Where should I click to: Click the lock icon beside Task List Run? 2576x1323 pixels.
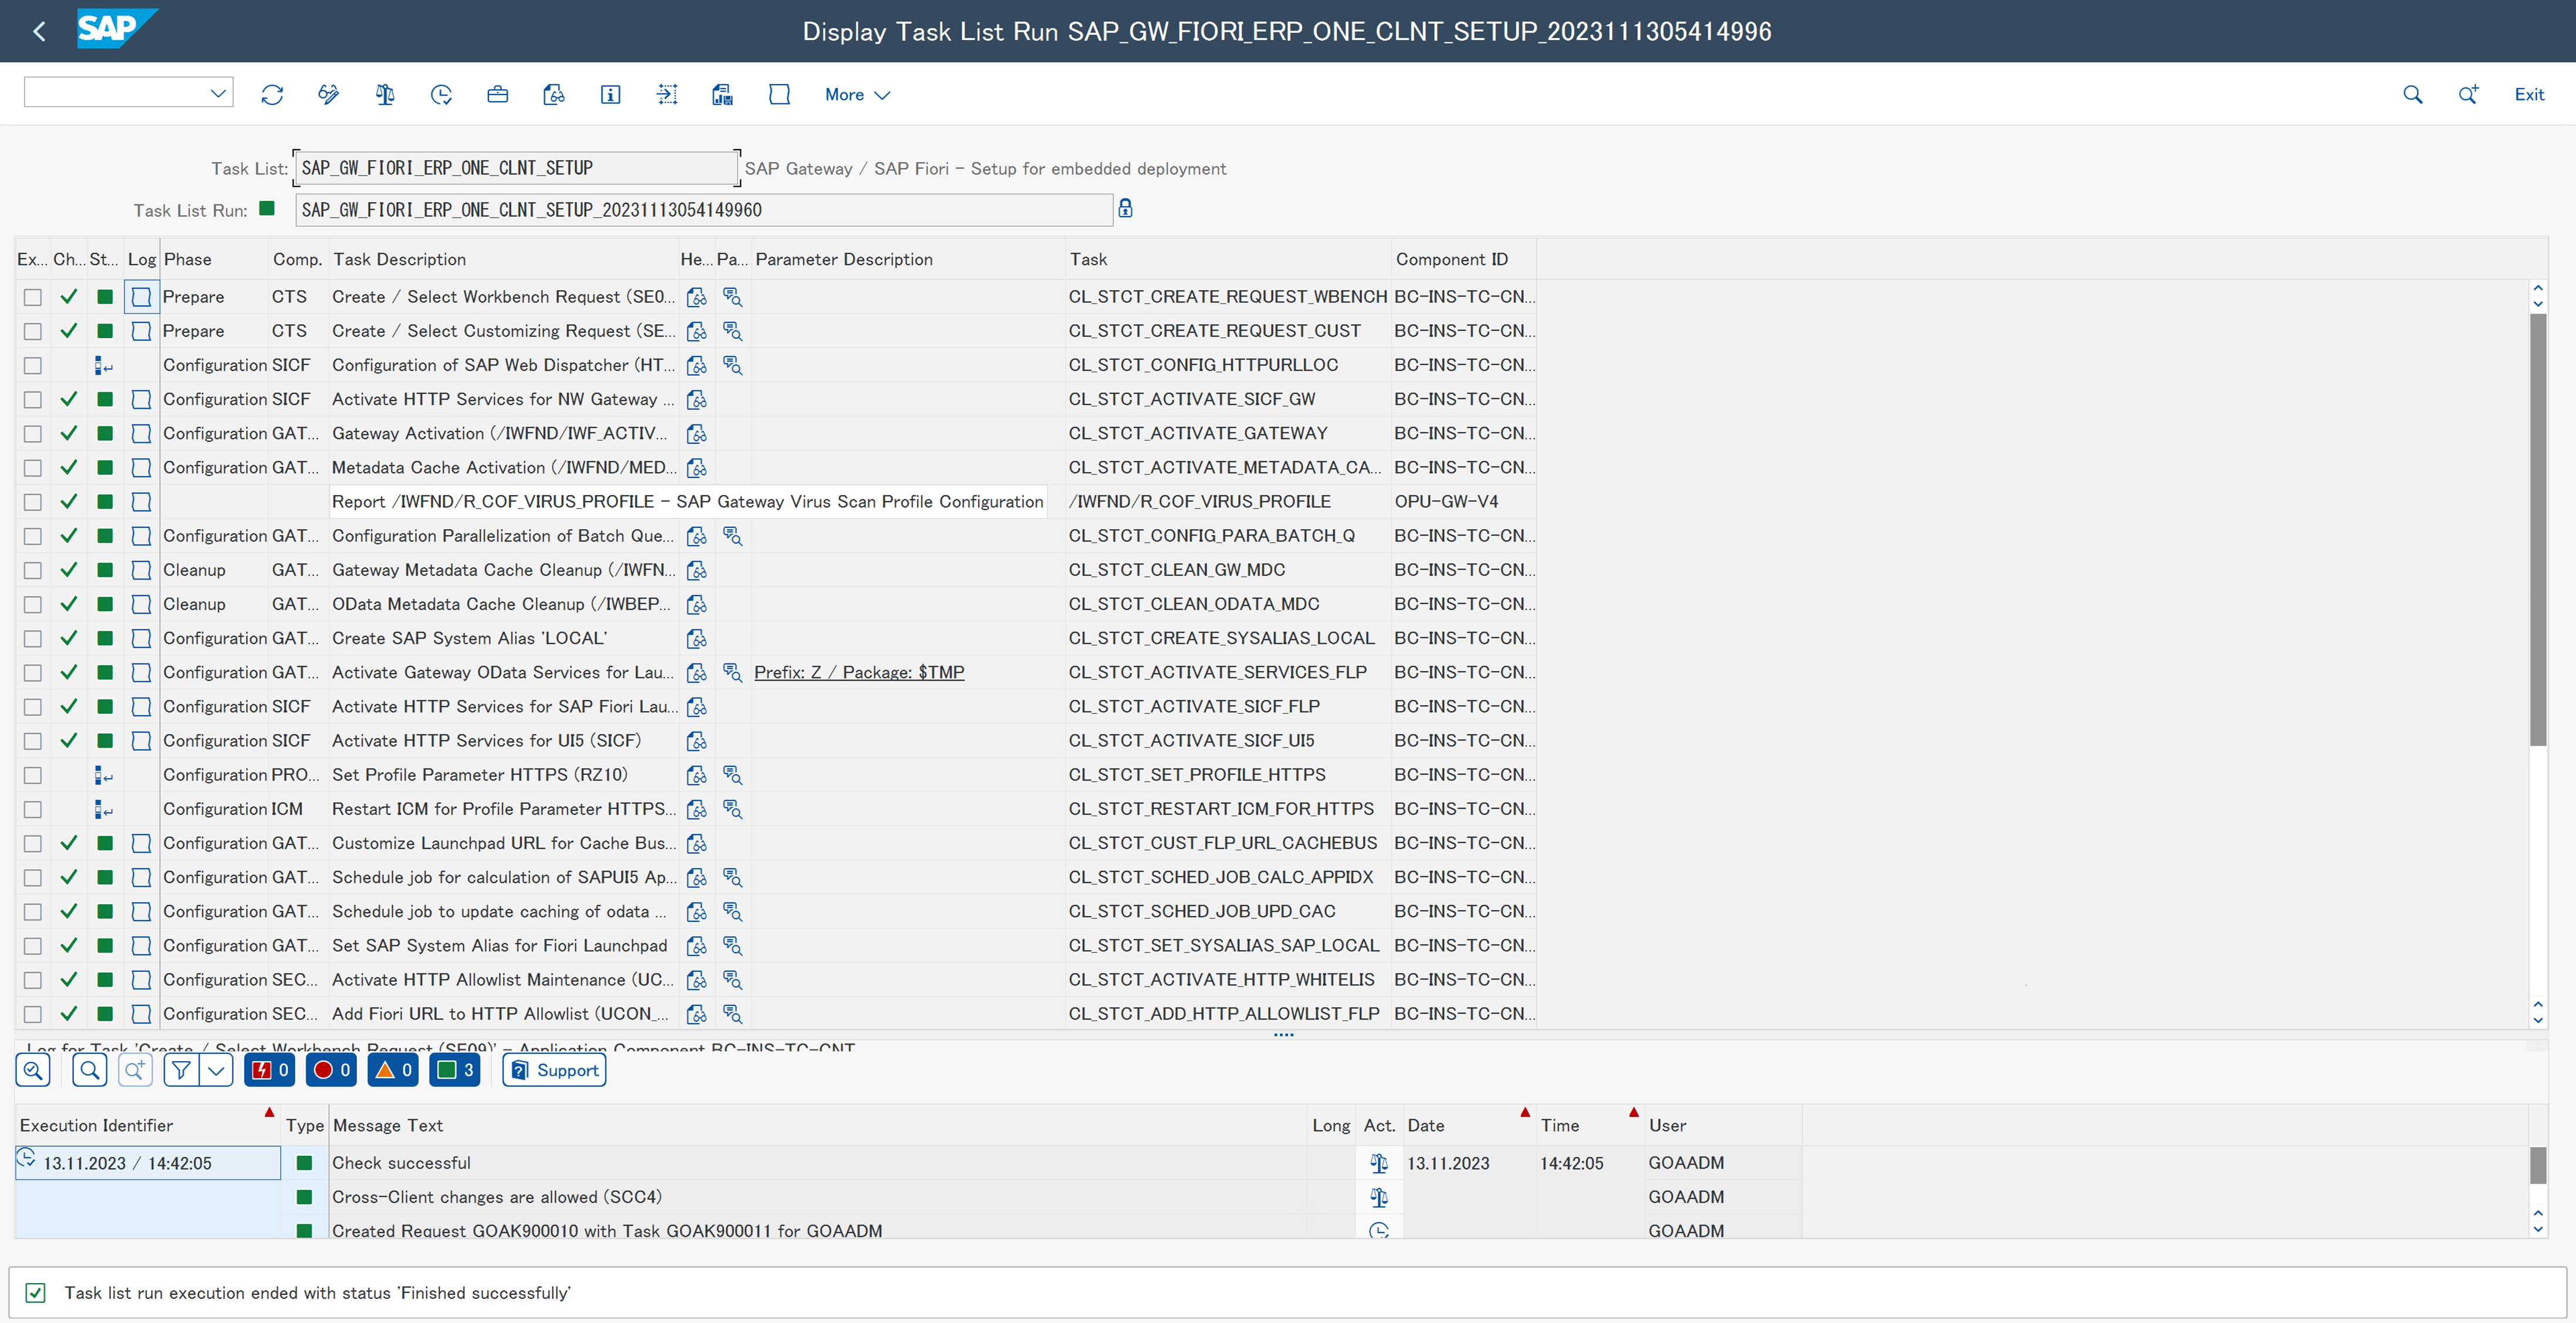click(x=1125, y=209)
